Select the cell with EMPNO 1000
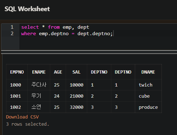The height and width of the screenshot is (135, 177). pos(17,85)
